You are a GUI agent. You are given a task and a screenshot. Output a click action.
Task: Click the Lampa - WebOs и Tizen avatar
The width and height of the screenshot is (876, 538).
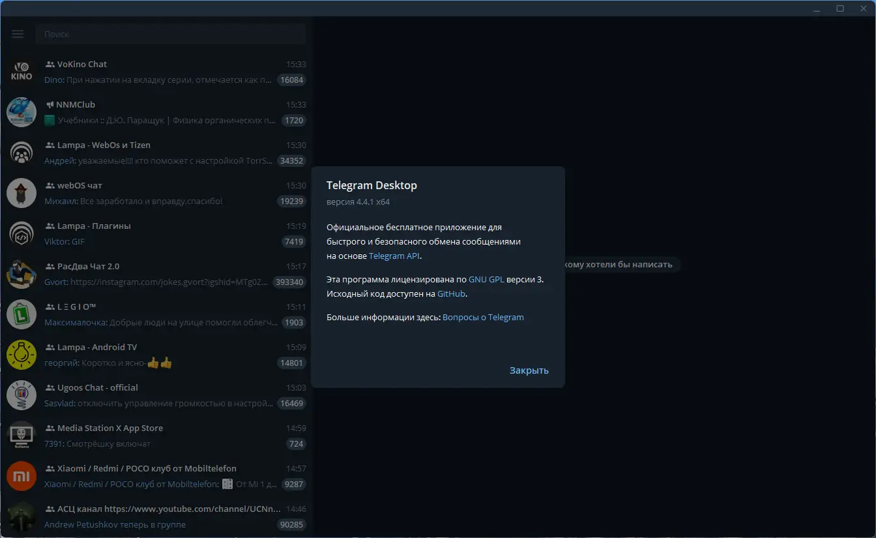click(22, 153)
